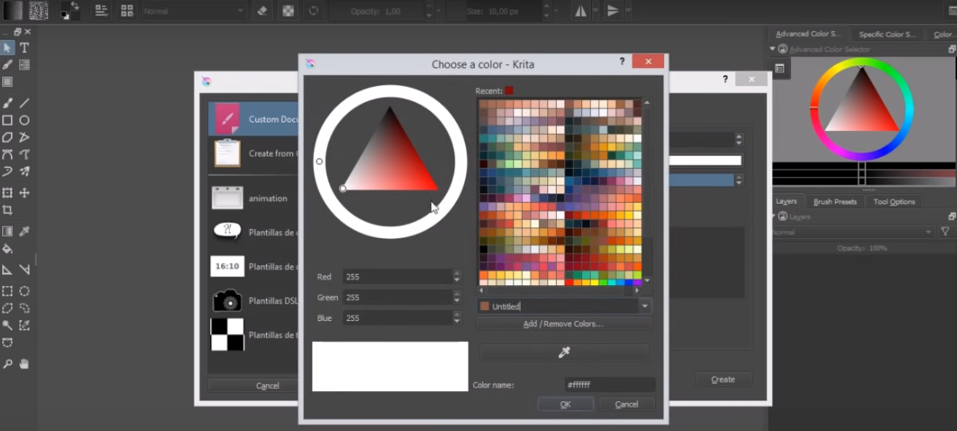This screenshot has height=431, width=957.
Task: Click Cancel in Choose a color dialog
Action: (x=626, y=404)
